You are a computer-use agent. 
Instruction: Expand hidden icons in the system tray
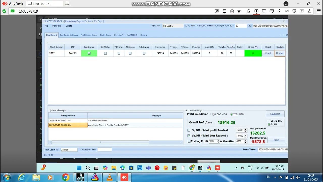236,168
